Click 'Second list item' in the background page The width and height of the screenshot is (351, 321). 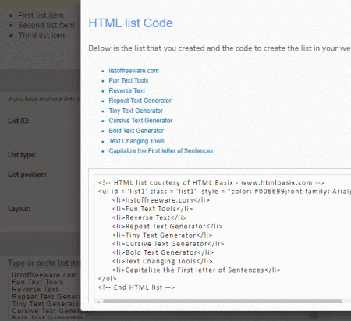(46, 25)
